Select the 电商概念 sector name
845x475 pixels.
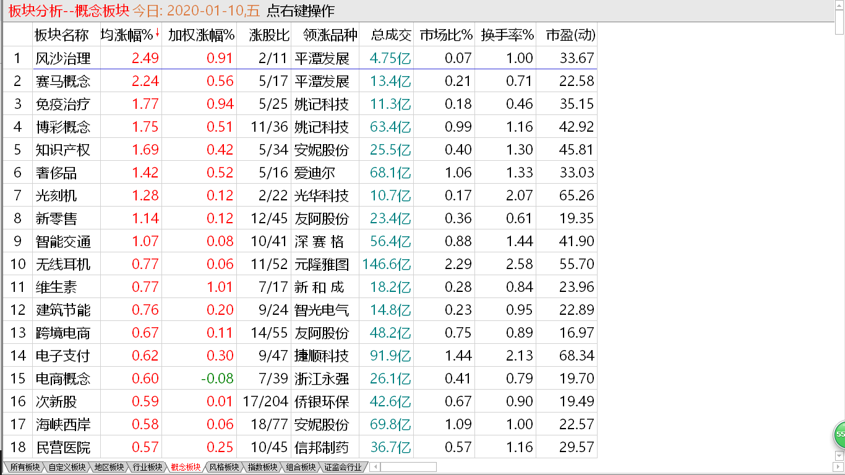63,379
